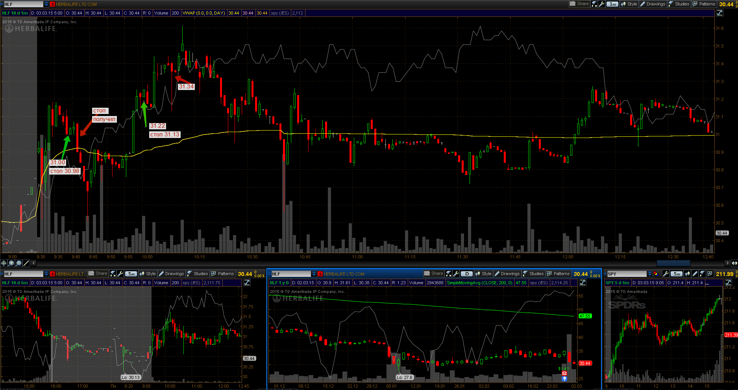Open Patterns in daily HLF chart
Screen dimensions: 738x390
click(x=558, y=274)
